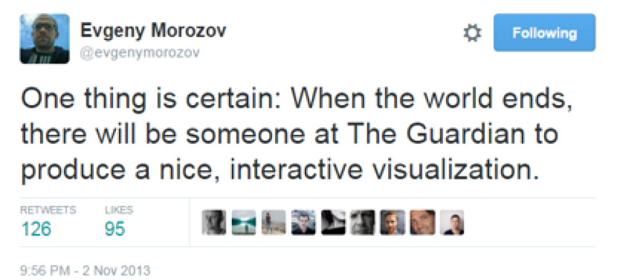
Task: Open the bearded man liker avatar
Action: click(x=392, y=222)
